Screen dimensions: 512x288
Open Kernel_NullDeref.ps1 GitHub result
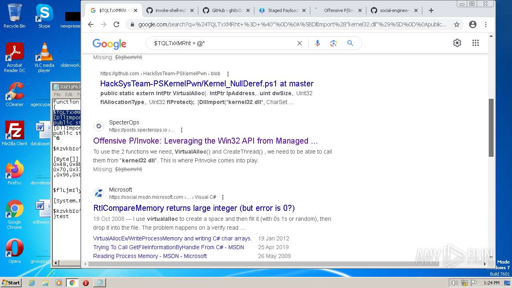pos(207,84)
